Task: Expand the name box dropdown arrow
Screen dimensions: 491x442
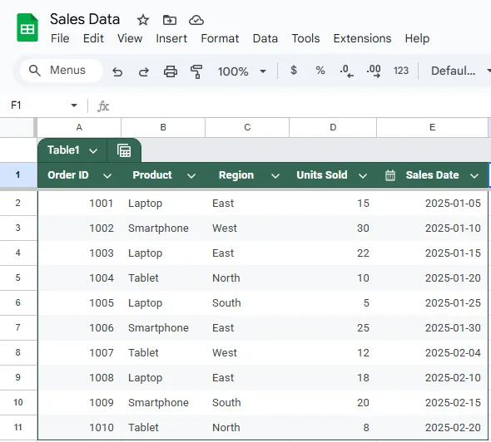Action: coord(74,106)
